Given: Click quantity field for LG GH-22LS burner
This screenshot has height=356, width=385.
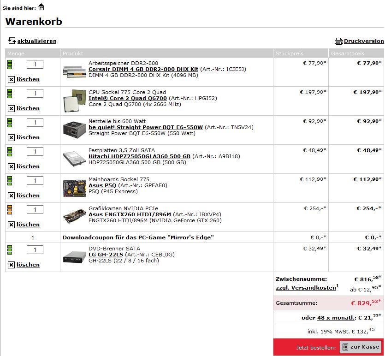Looking at the screenshot, I should coord(35,249).
